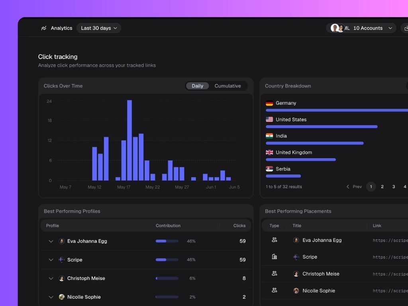Click the Clicks Over Time card title
408x306 pixels.
63,86
